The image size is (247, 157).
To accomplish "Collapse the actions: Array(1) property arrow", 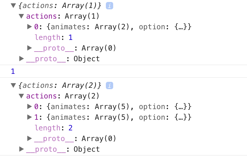I will (x=22, y=16).
